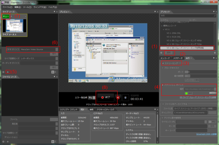The image size is (219, 145).
Task: Delete preset using the trash icon
Action: point(215,52)
